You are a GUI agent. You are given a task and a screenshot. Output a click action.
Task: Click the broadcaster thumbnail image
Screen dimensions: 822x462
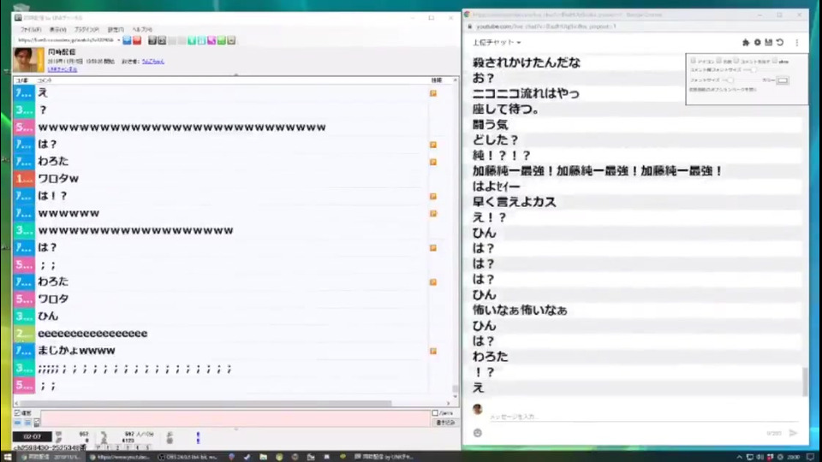28,60
